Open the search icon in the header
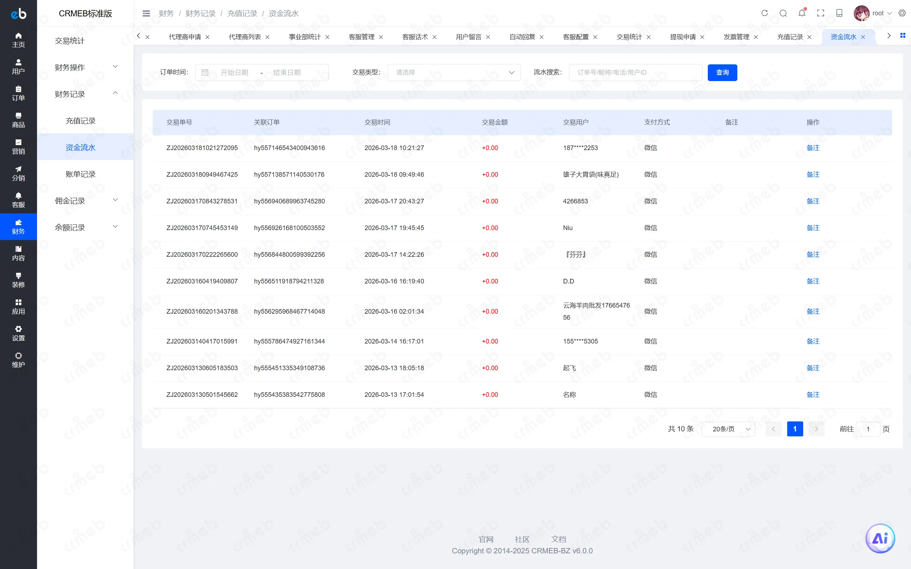Image resolution: width=911 pixels, height=569 pixels. (x=783, y=13)
